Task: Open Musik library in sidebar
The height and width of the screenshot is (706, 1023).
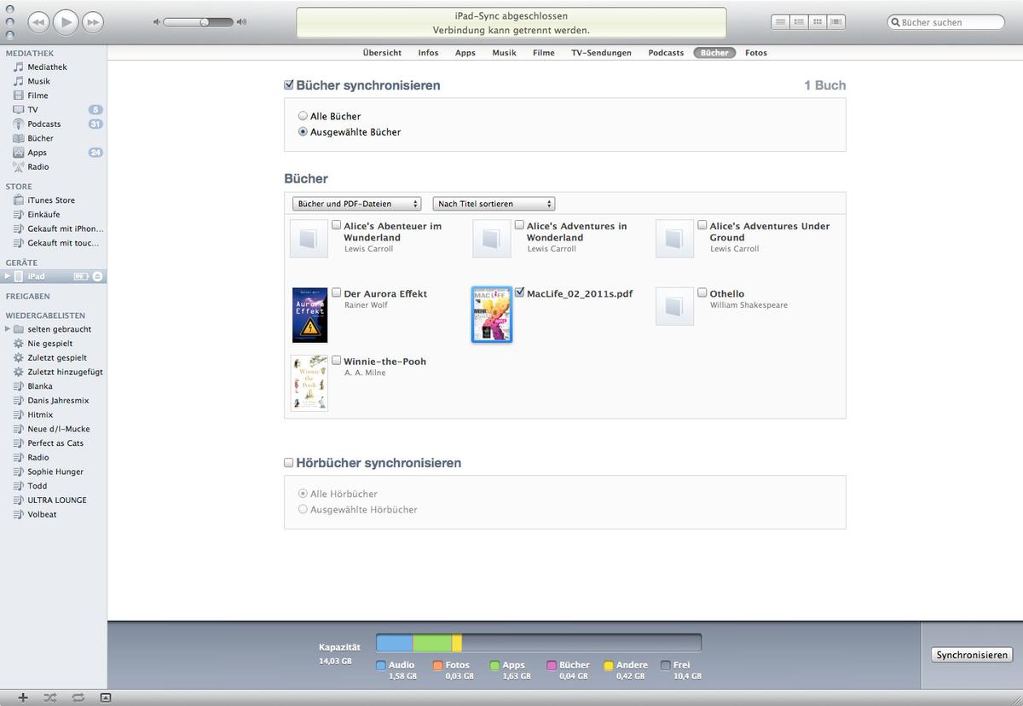Action: (38, 82)
